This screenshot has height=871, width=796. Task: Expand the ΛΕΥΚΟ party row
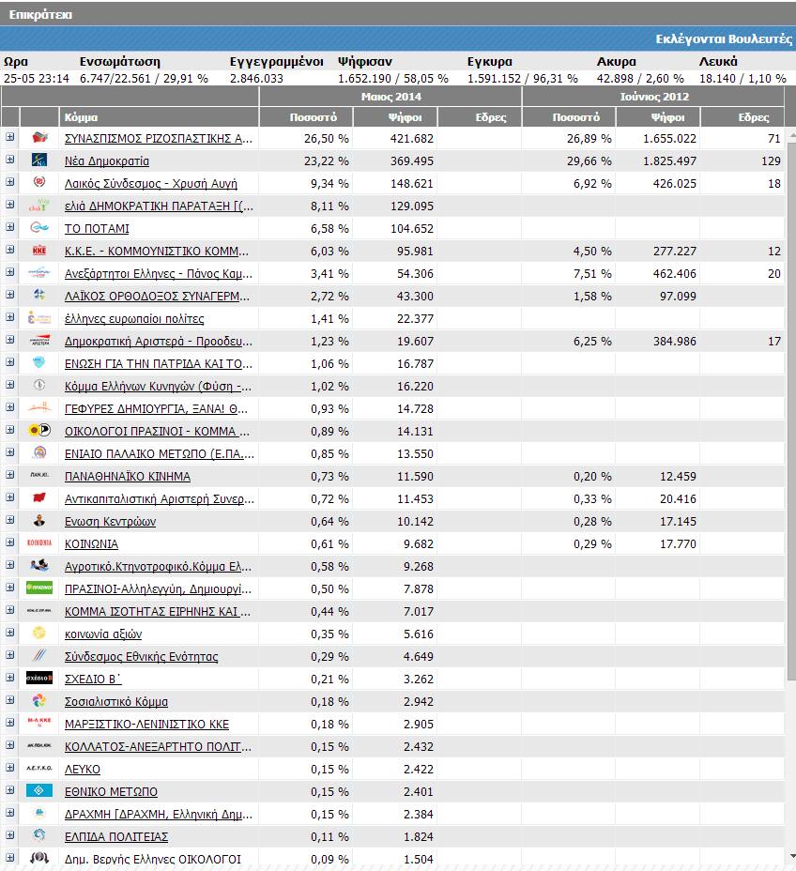point(10,768)
